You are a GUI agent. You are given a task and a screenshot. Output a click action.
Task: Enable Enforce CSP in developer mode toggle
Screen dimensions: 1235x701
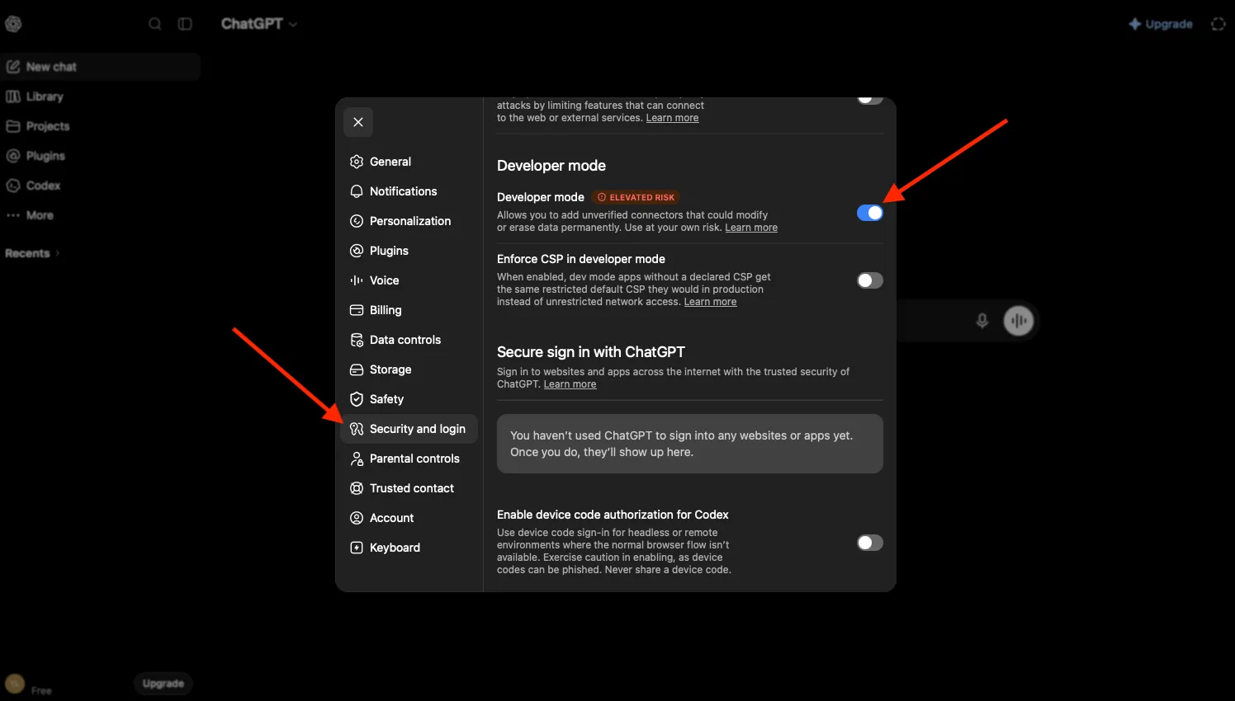(870, 280)
